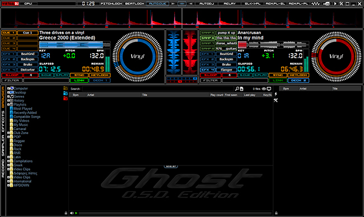Click the SIDELIST handle above Ghost logo

(x=171, y=167)
